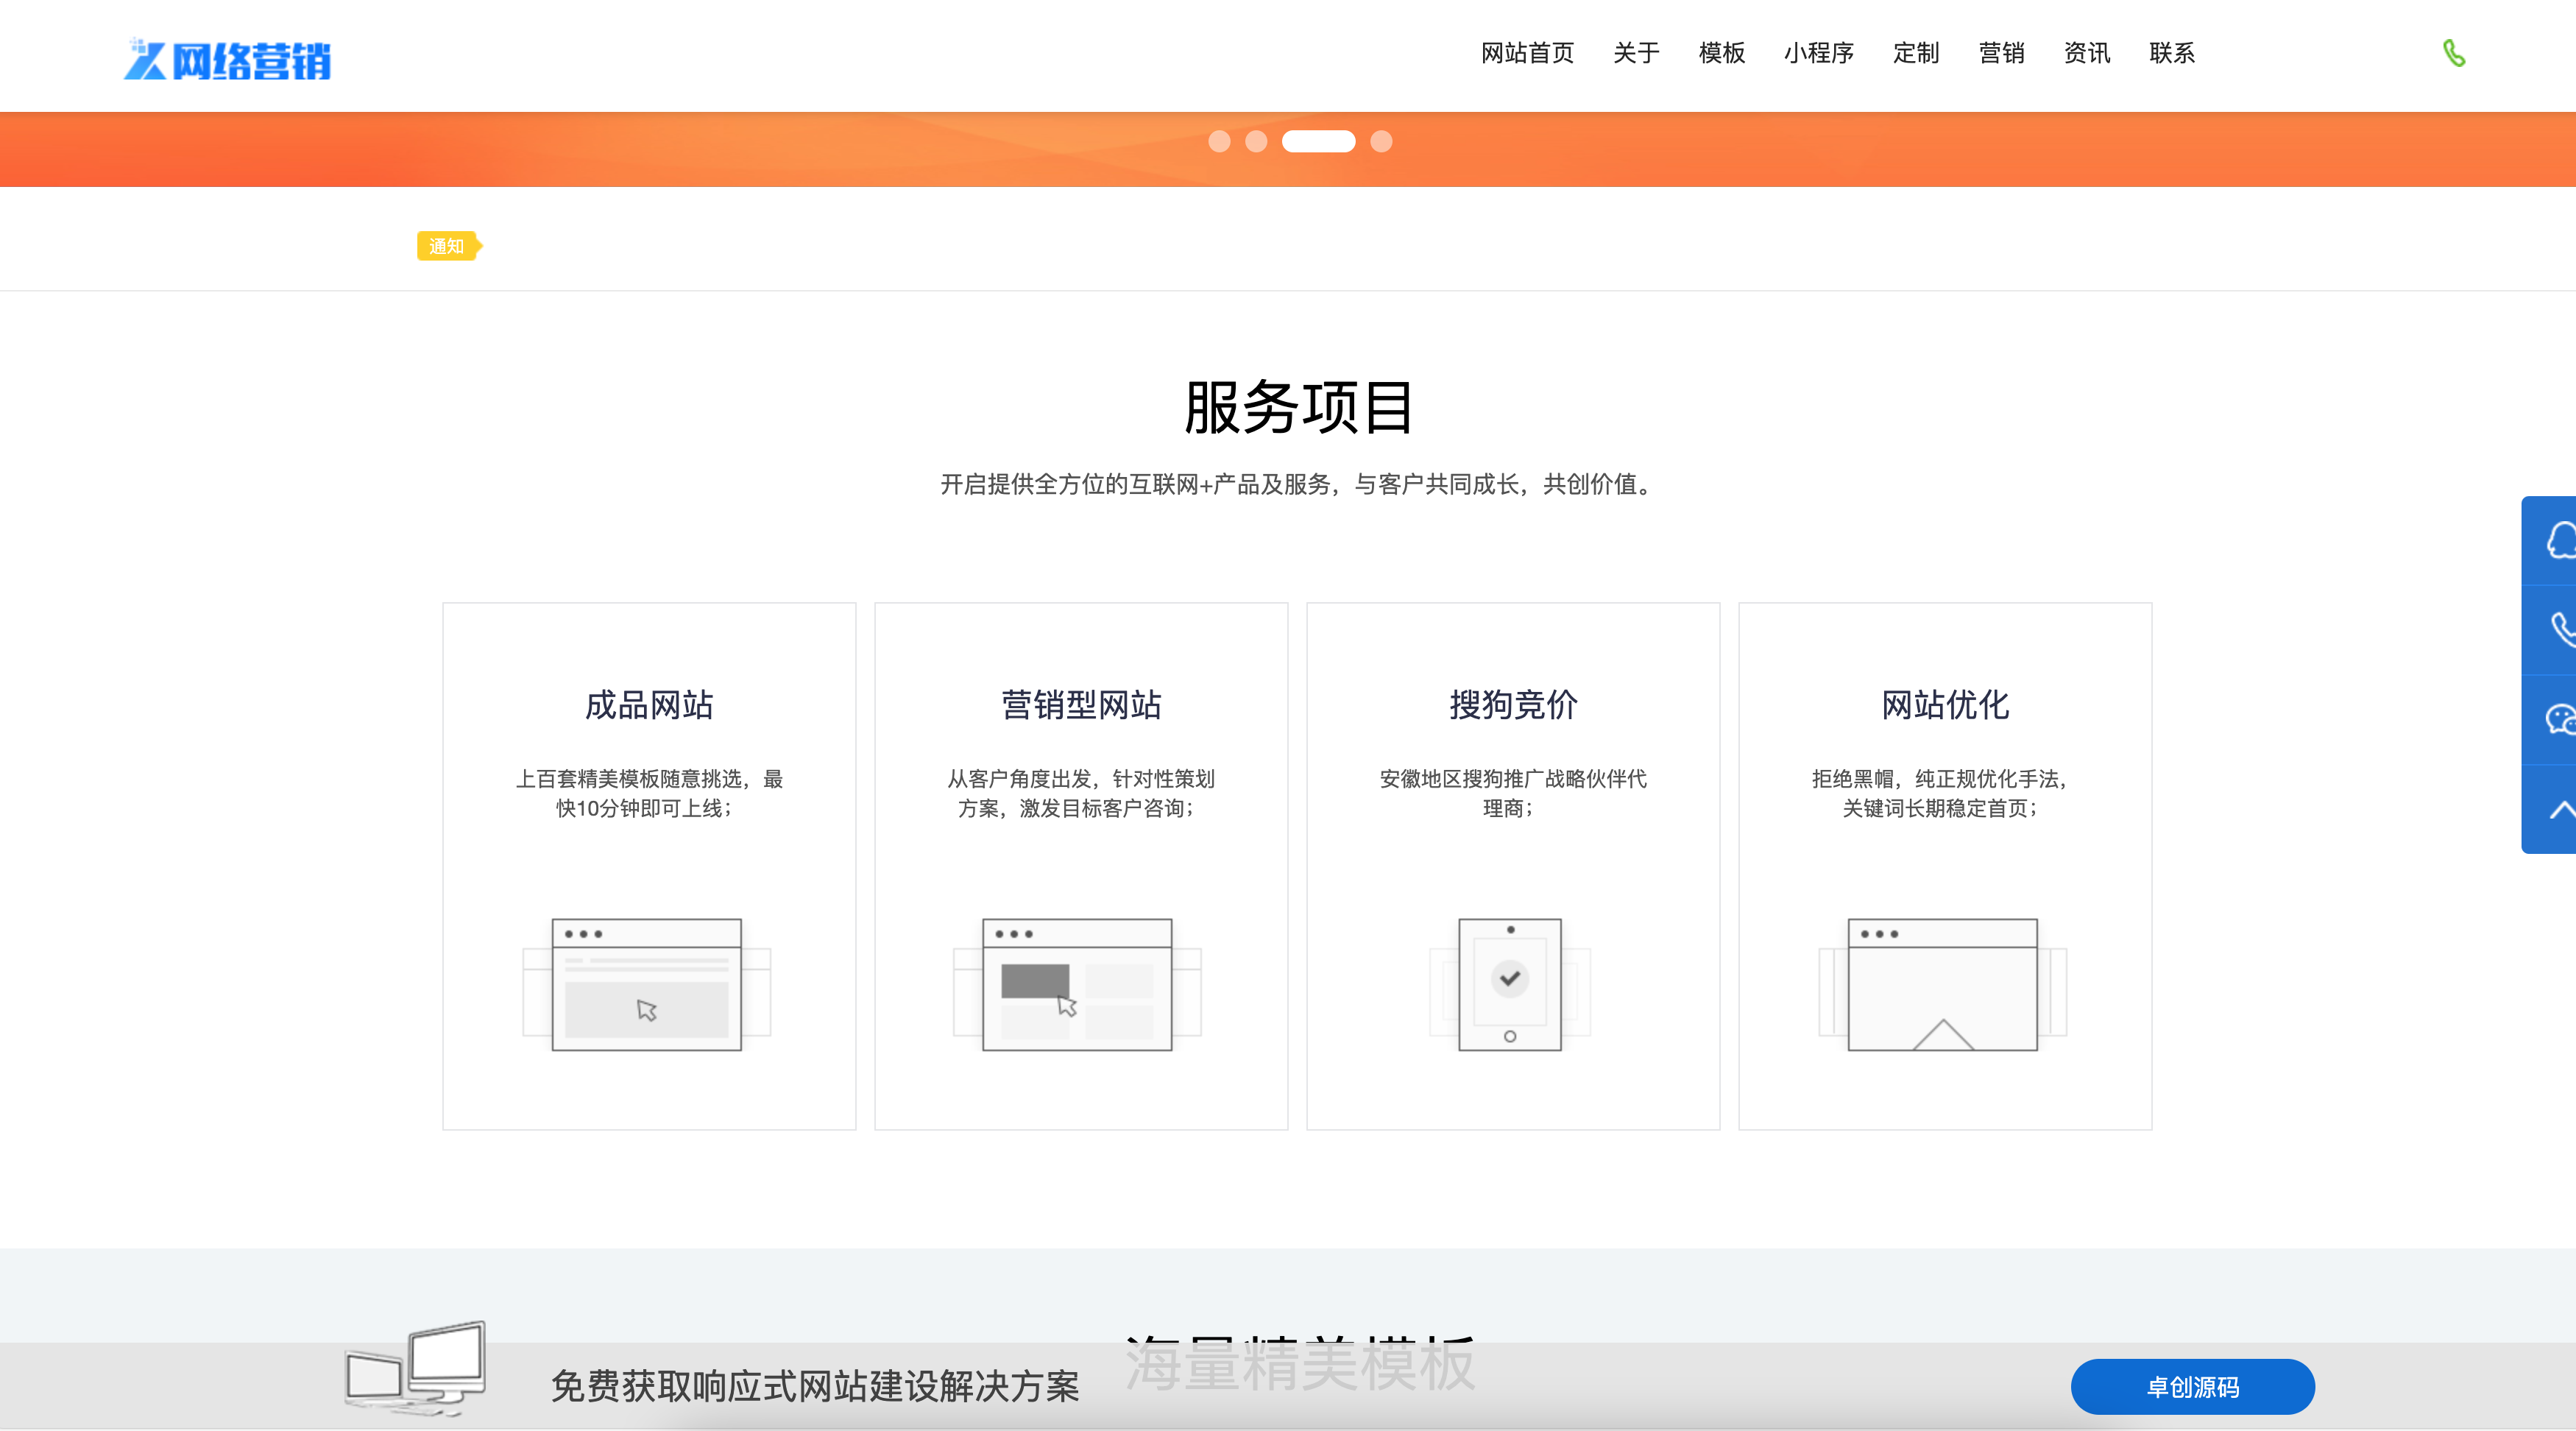Open the 关于 menu item
This screenshot has width=2576, height=1431.
1636,53
